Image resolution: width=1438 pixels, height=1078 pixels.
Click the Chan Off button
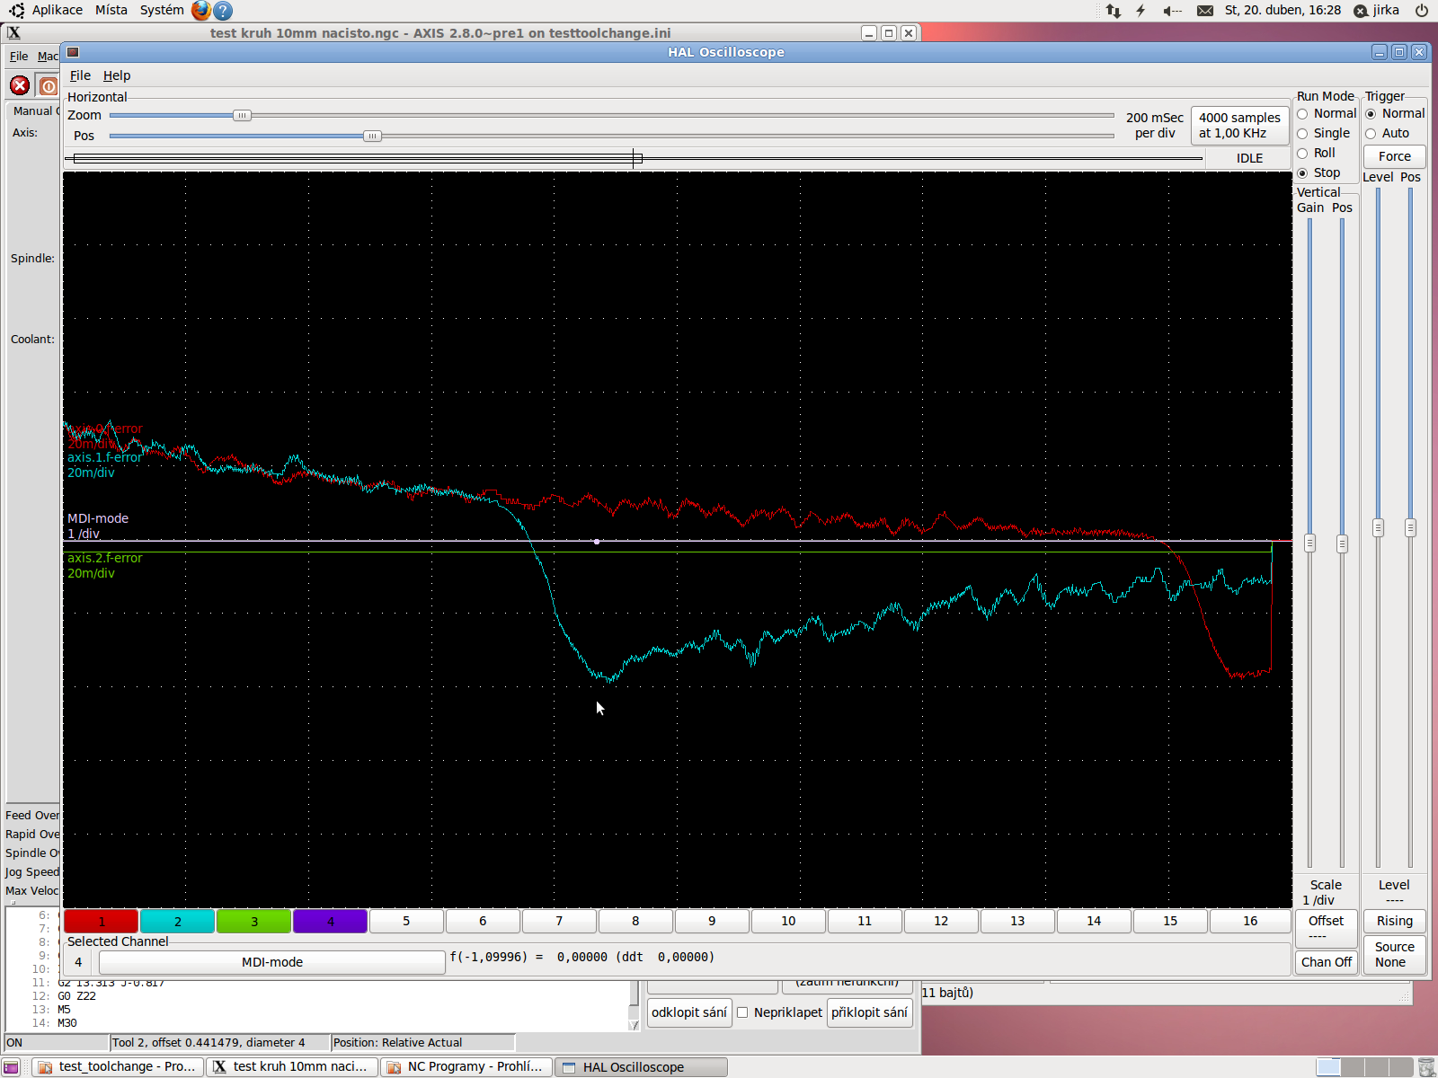click(1326, 962)
